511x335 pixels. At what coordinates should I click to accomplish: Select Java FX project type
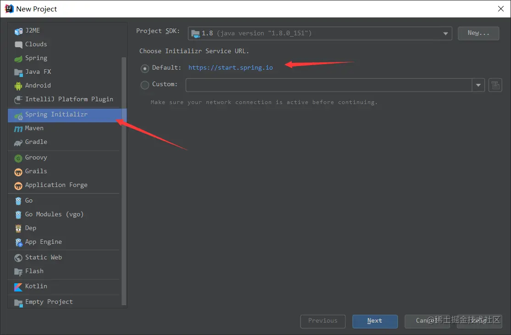coord(64,71)
